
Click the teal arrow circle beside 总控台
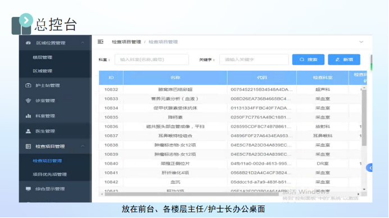[26, 20]
